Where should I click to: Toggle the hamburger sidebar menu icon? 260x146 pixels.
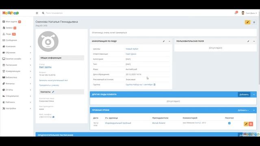[x=37, y=13]
